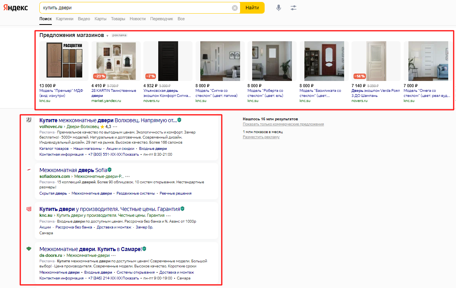Image resolution: width=456 pixels, height=288 pixels.
Task: Click verified shield beside Честные цены. Гарантия
Action: click(x=182, y=209)
